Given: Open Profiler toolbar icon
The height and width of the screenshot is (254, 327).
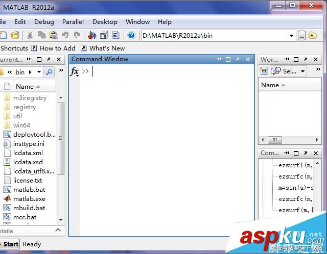Looking at the screenshot, I should [x=116, y=35].
